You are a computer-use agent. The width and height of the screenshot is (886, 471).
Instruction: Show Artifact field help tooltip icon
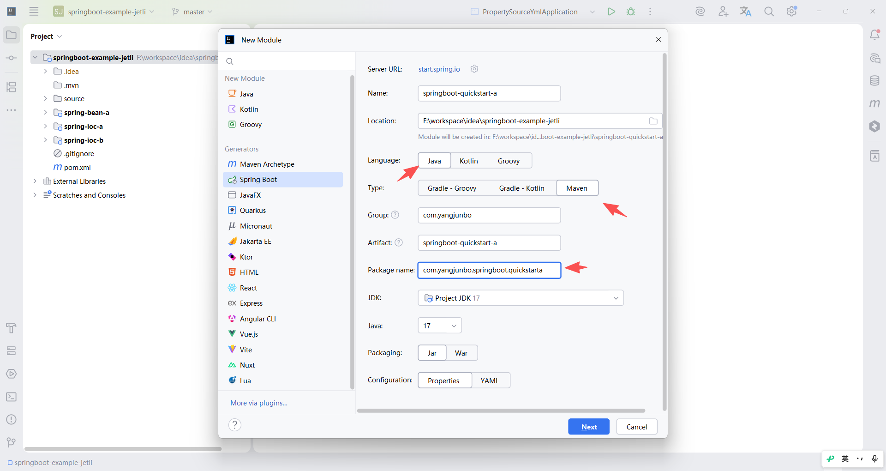coord(399,242)
